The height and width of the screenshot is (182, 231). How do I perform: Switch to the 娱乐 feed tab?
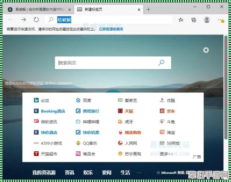(88, 172)
